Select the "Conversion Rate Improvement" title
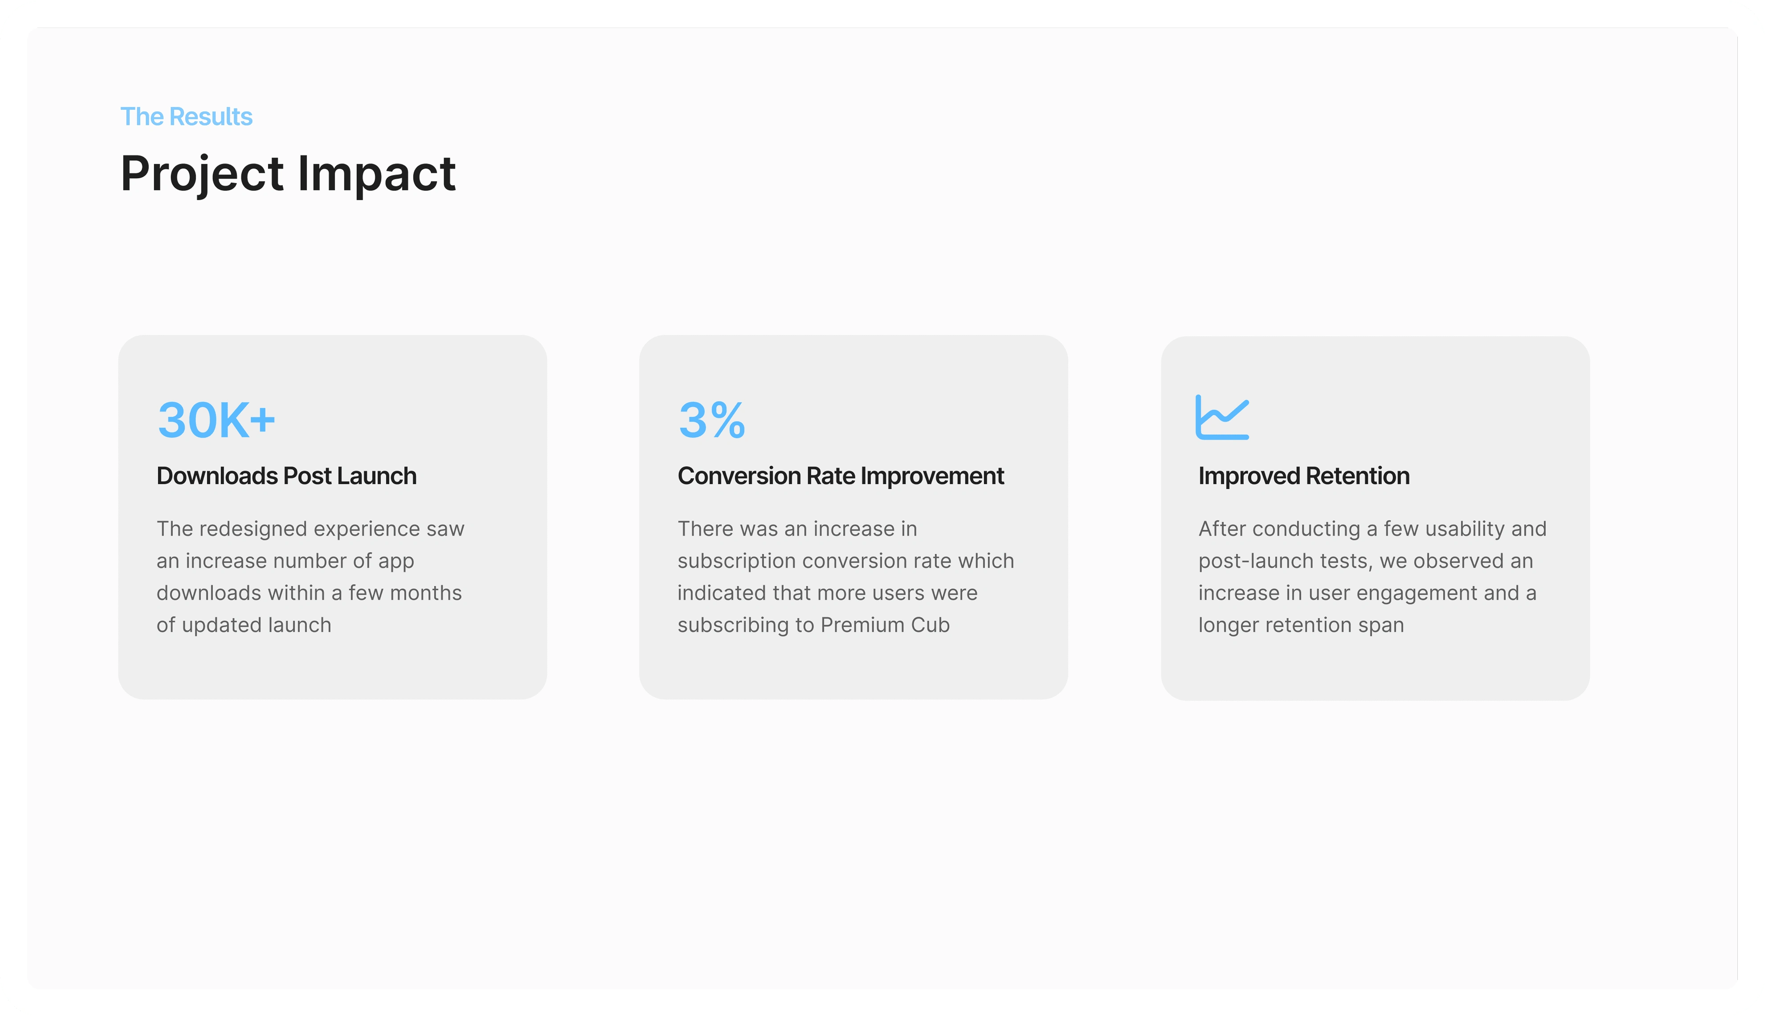The height and width of the screenshot is (1016, 1765). click(841, 476)
